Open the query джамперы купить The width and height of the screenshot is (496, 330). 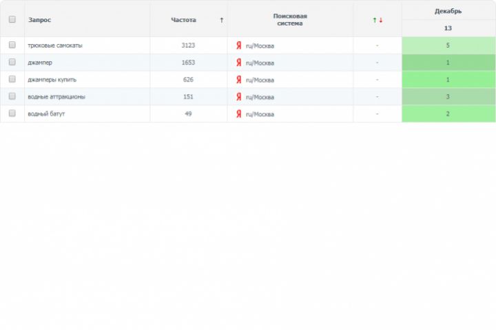(52, 80)
